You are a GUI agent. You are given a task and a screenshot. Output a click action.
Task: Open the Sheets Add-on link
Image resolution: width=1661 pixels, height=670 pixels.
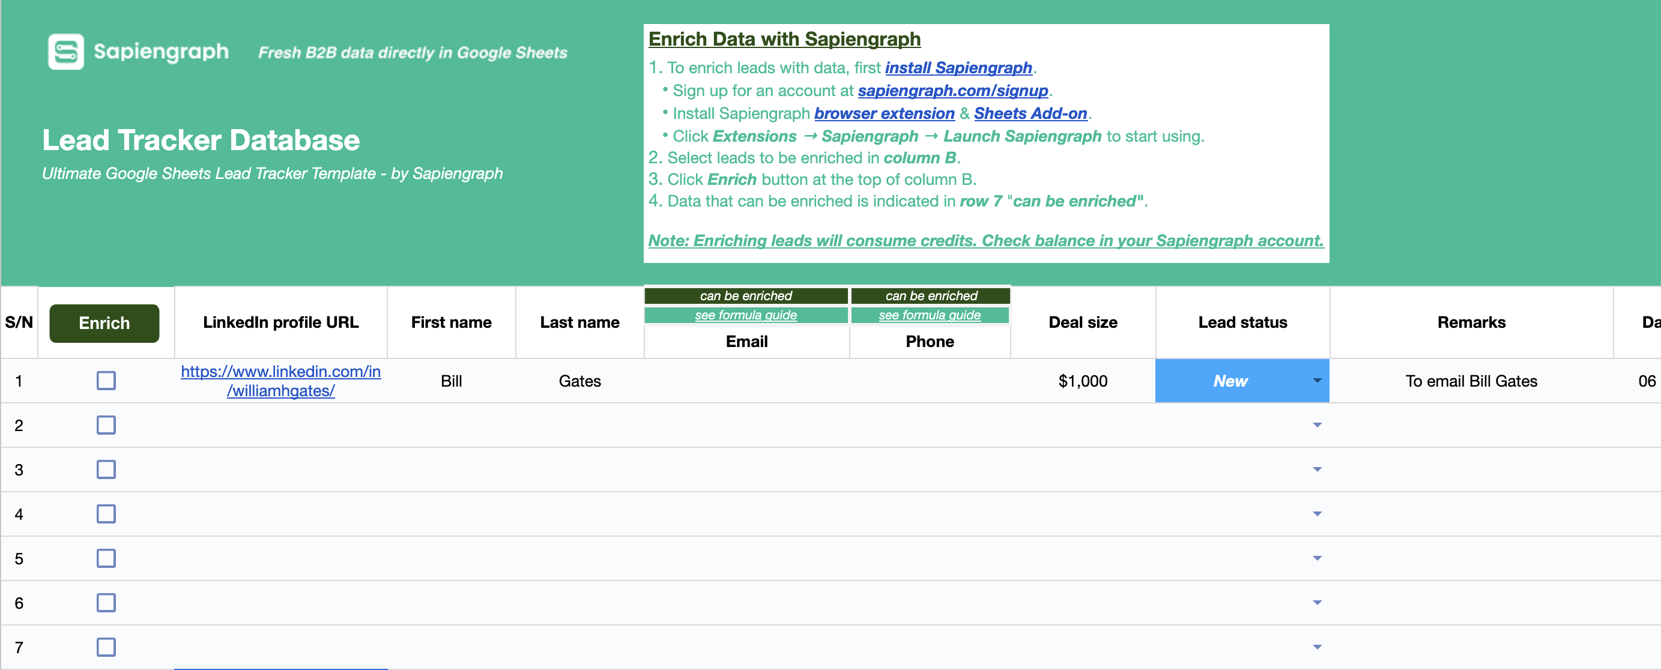[x=1030, y=113]
